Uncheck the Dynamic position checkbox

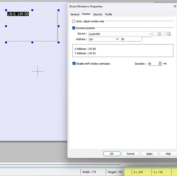point(74,28)
